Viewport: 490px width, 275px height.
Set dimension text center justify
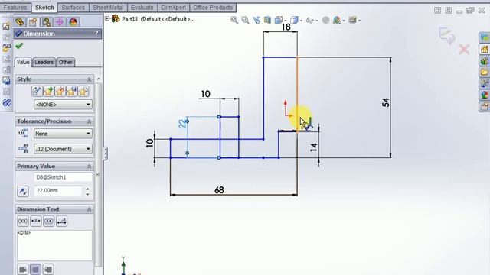tap(35, 269)
